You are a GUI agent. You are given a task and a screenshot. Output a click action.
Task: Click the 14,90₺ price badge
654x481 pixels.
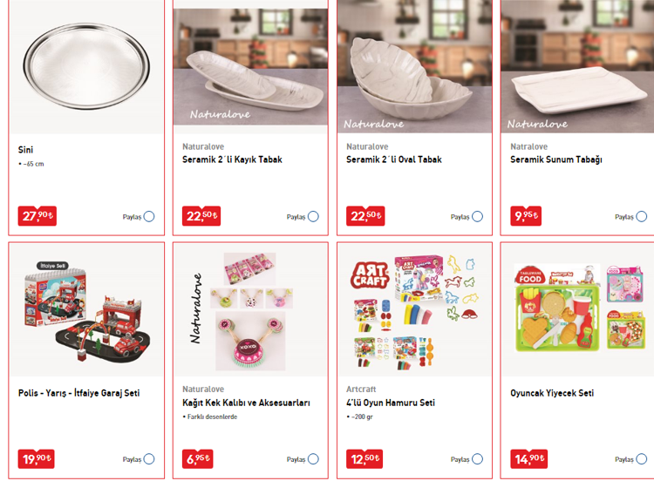(529, 459)
